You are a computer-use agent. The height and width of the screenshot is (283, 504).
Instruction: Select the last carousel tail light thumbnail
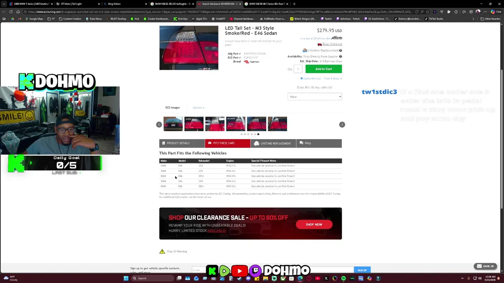277,124
